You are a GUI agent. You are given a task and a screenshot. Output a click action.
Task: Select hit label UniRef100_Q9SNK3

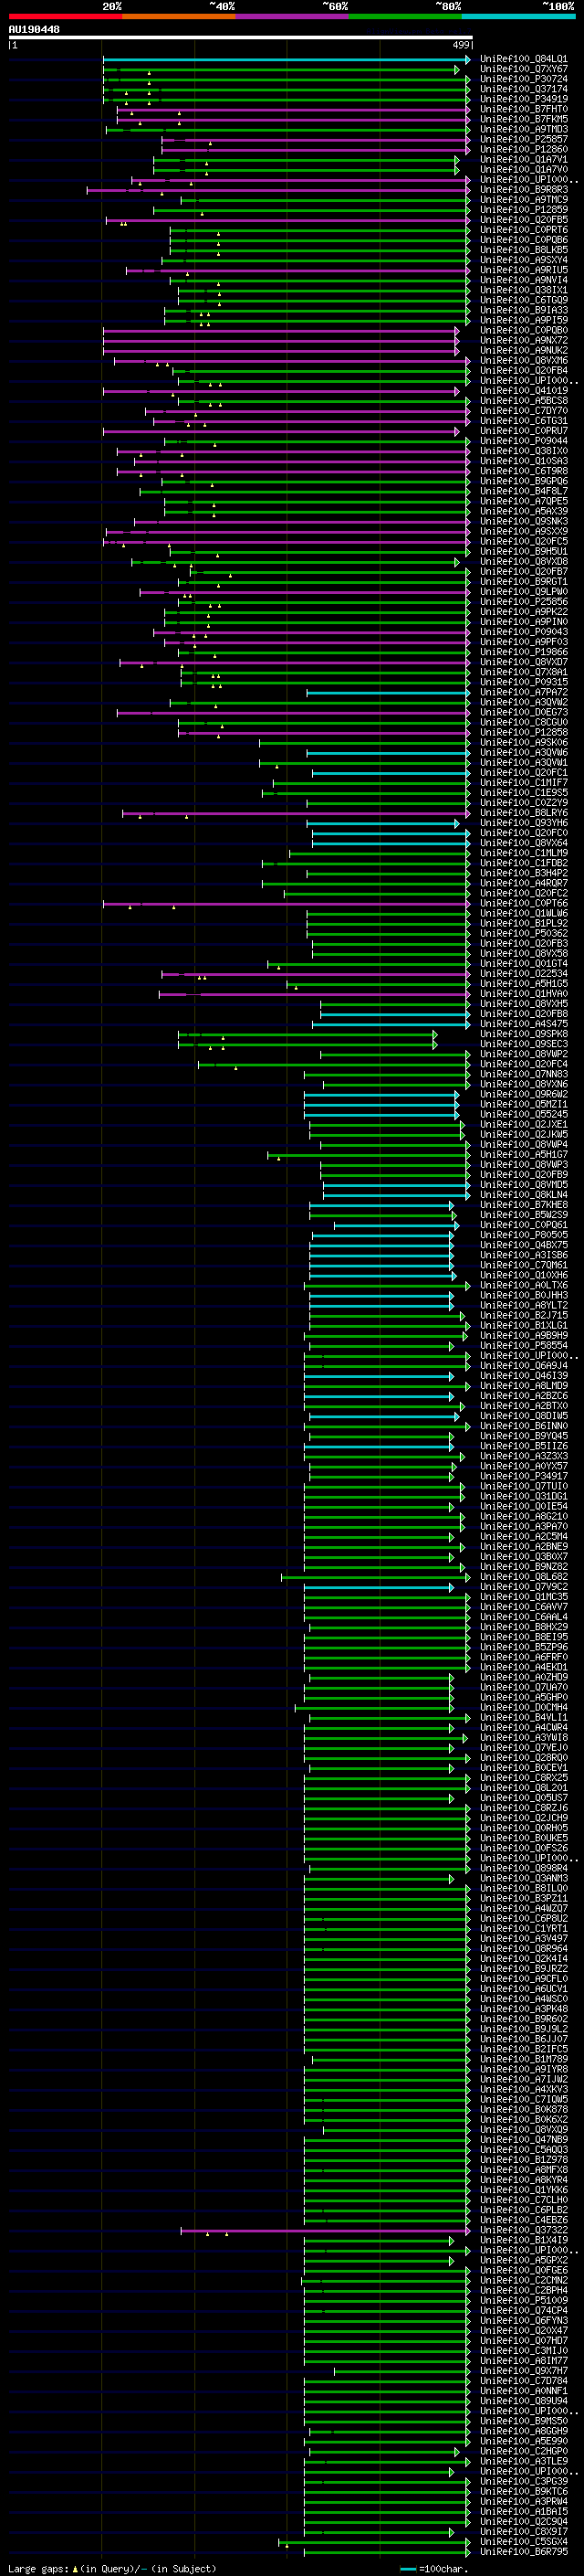click(x=523, y=521)
